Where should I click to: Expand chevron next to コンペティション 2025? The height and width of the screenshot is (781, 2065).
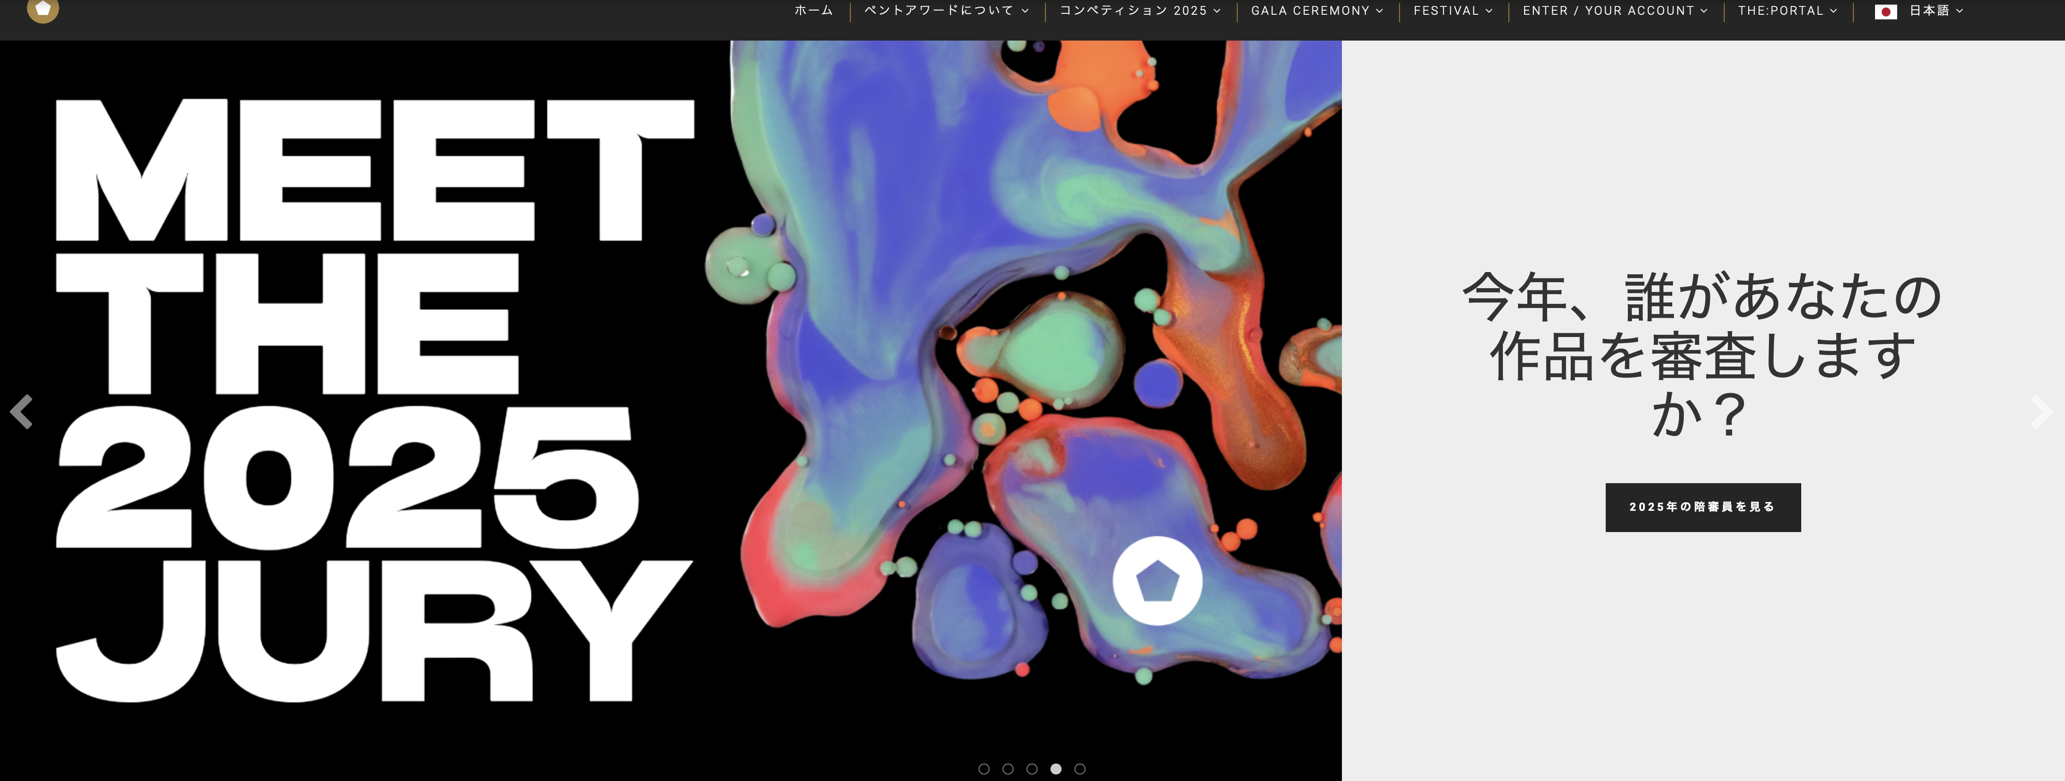1217,11
